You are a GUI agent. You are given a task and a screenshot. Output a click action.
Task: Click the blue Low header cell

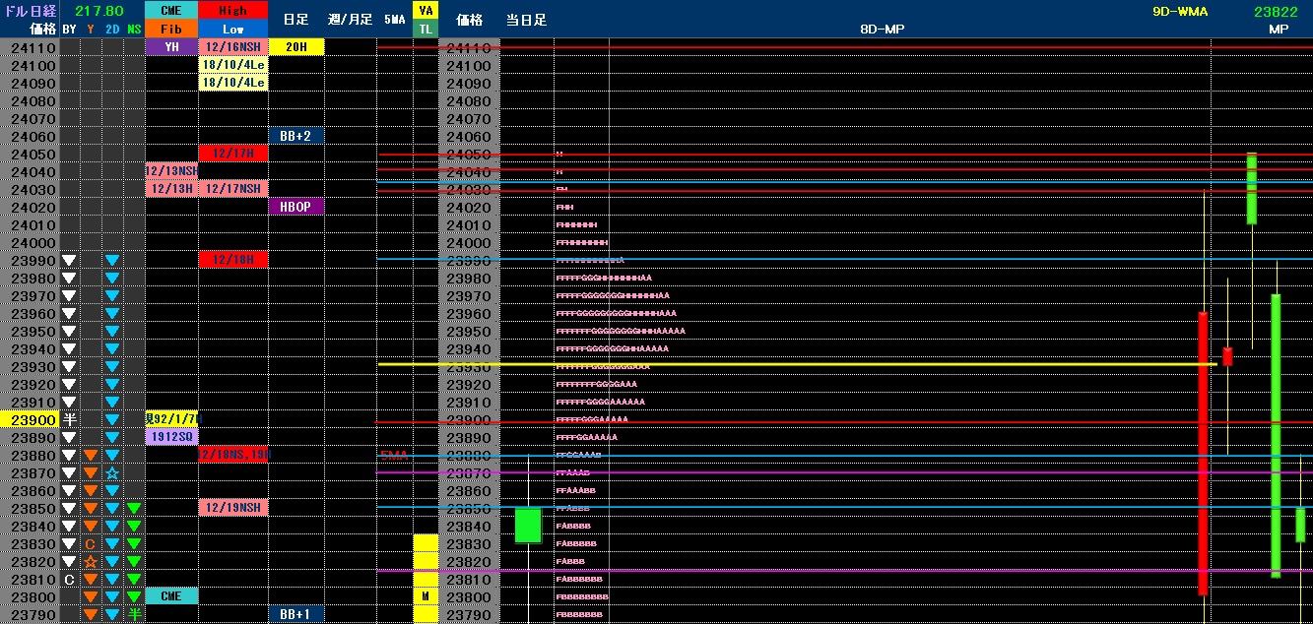(232, 29)
